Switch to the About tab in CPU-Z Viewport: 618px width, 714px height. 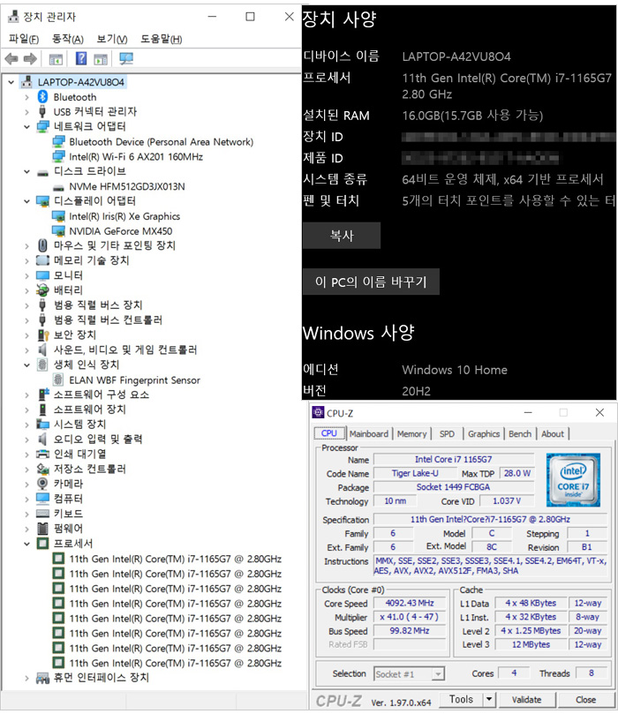pyautogui.click(x=553, y=433)
